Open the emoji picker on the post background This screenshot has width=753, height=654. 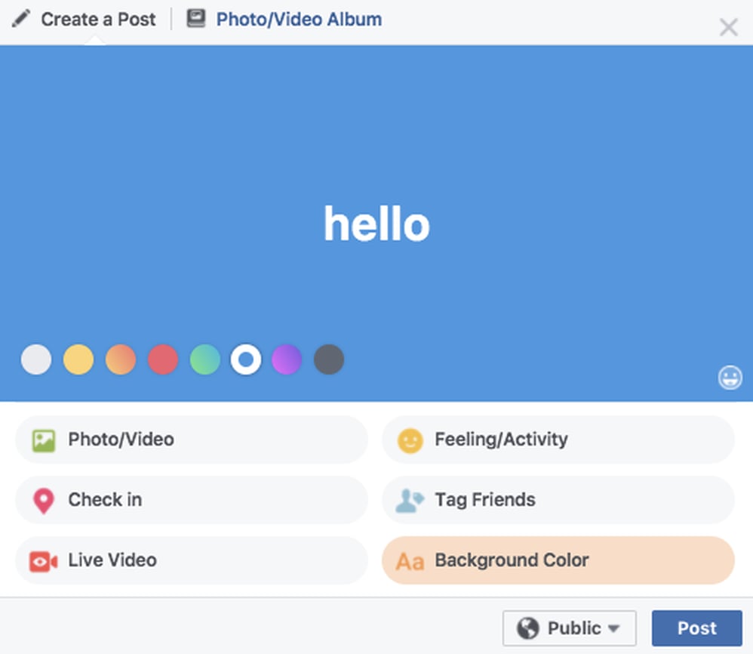click(x=731, y=375)
